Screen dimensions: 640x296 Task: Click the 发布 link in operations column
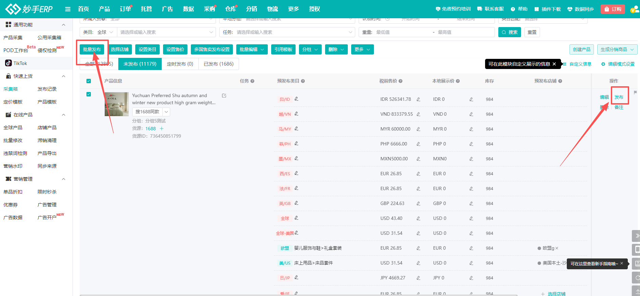619,97
